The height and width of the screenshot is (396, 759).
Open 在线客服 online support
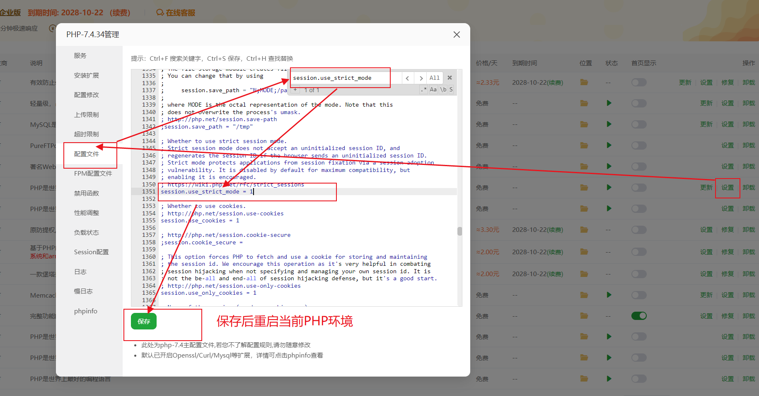point(176,12)
